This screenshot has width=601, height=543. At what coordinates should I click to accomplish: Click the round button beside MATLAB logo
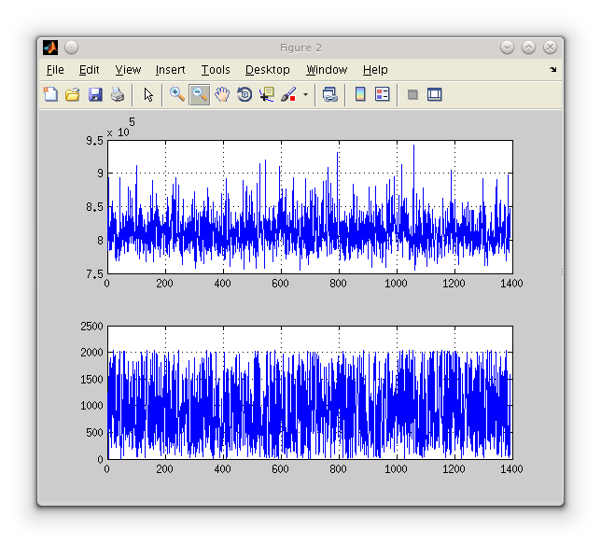coord(71,48)
